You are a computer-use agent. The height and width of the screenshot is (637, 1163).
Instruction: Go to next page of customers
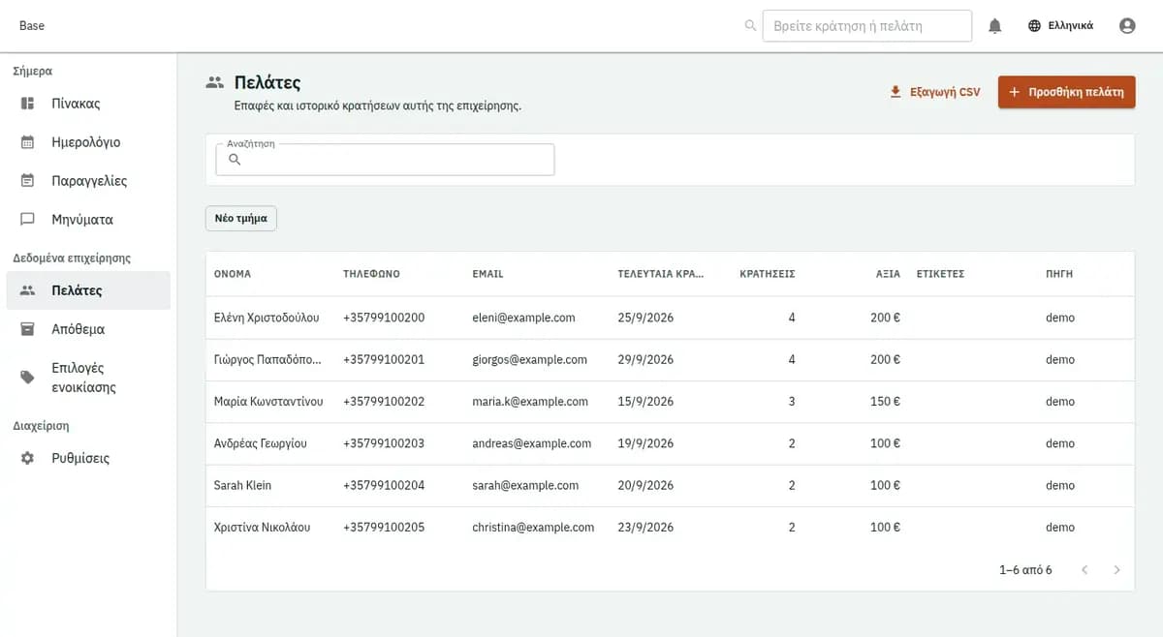tap(1116, 570)
